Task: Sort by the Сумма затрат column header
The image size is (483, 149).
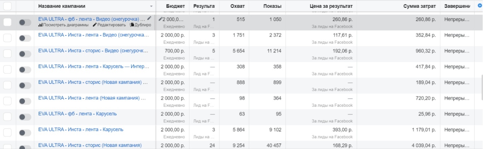Action: [419, 6]
